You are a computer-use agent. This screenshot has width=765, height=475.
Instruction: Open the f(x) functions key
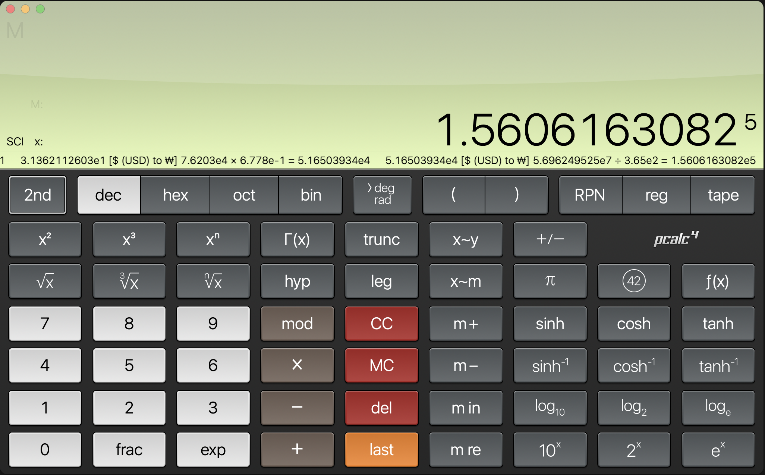(718, 281)
